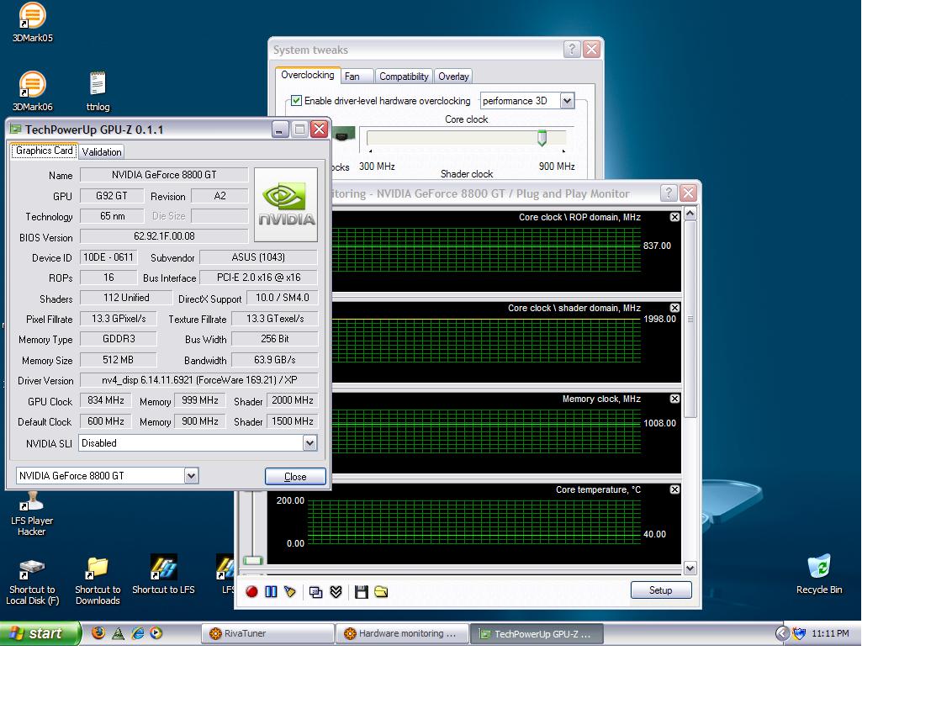Click the overlapping windows icon in monitoring toolbar
This screenshot has height=714, width=952.
pyautogui.click(x=315, y=592)
